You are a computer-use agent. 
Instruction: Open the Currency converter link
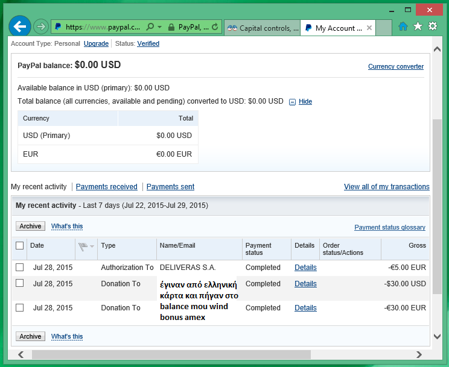click(x=396, y=66)
